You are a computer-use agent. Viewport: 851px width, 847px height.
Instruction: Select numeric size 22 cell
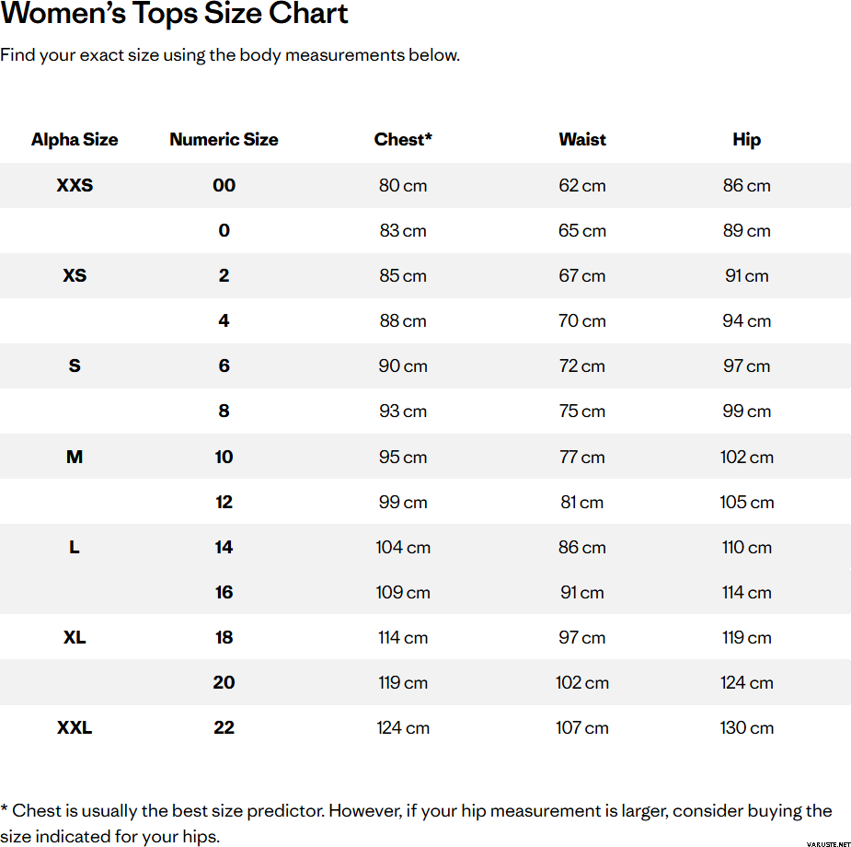click(x=224, y=727)
